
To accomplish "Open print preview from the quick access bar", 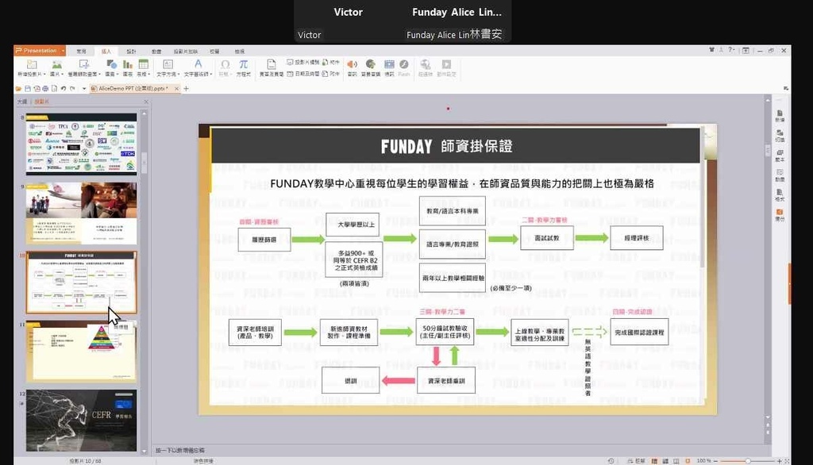I will point(54,89).
